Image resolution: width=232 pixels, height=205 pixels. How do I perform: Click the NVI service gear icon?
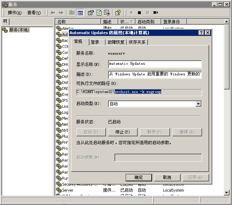[59, 130]
